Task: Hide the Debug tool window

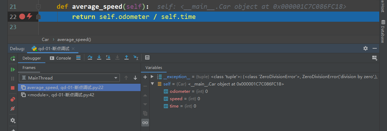Action: [x=375, y=48]
